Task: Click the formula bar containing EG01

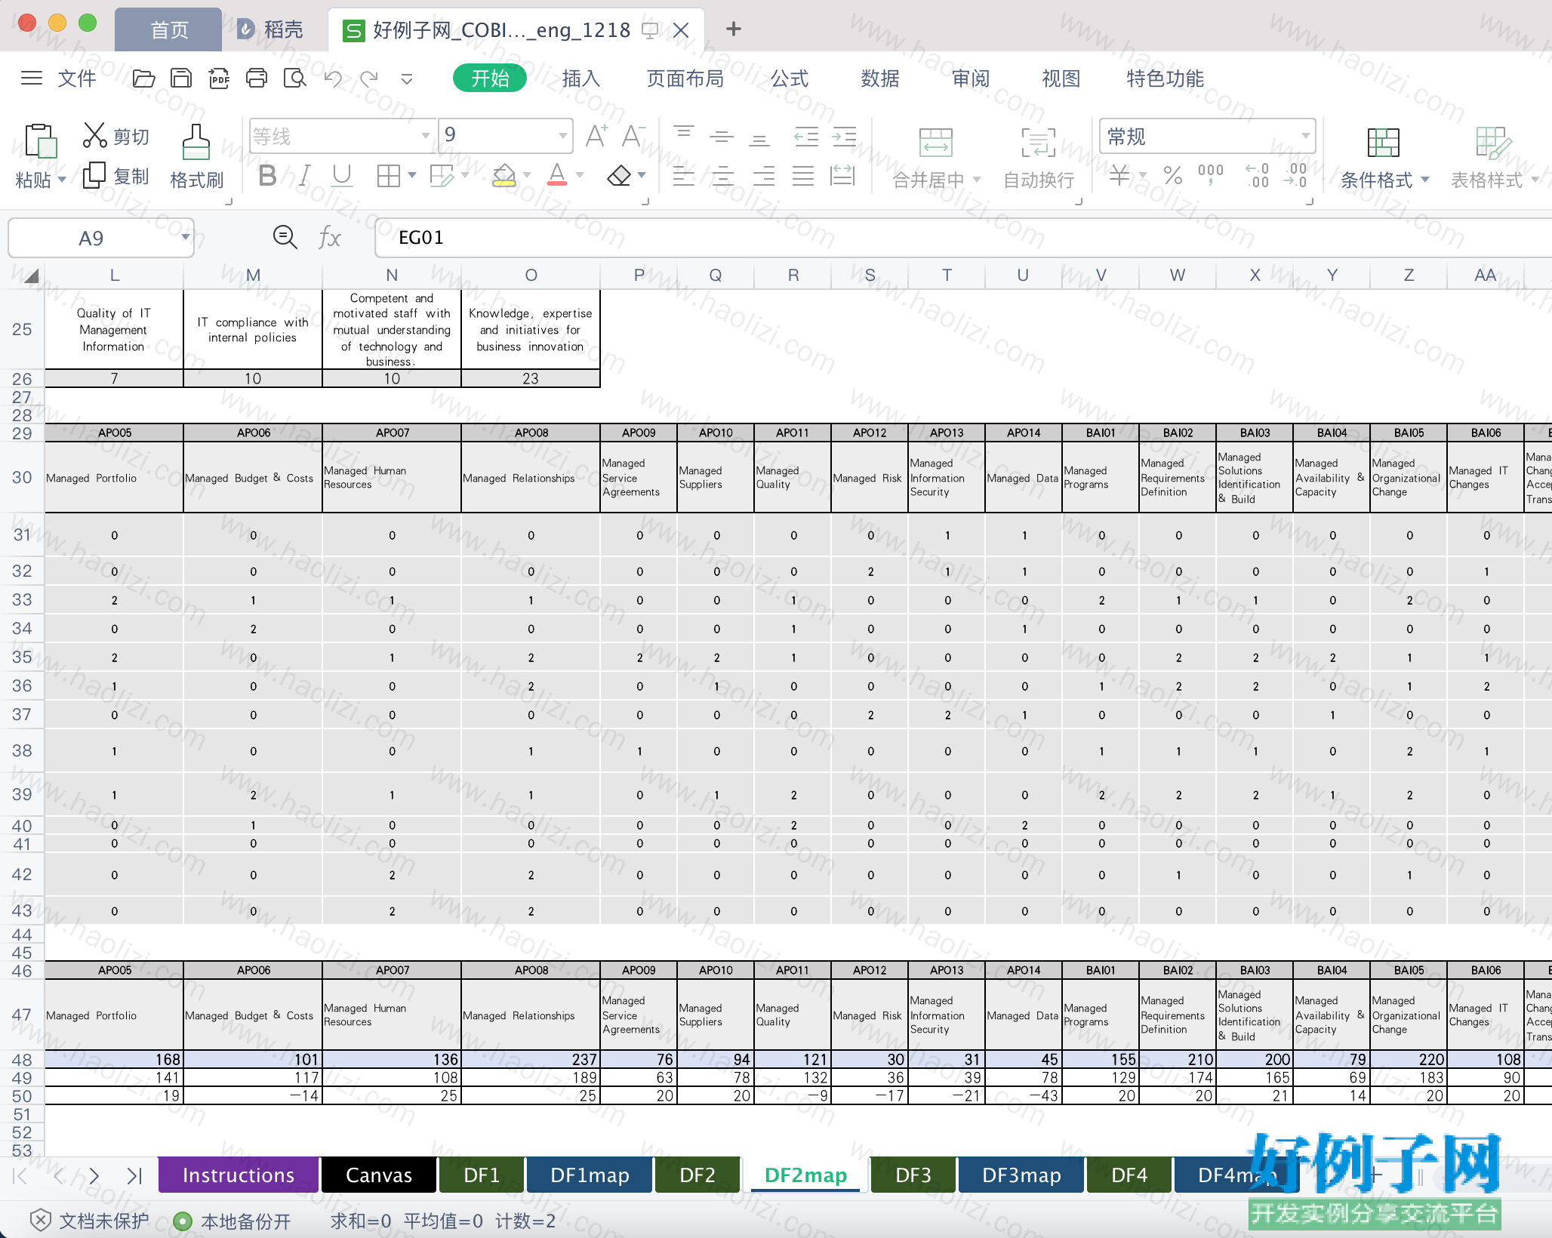Action: tap(962, 238)
